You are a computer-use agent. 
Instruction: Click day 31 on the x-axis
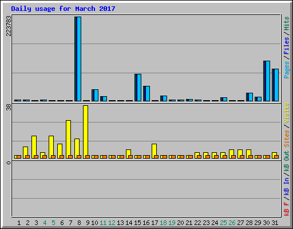(275, 223)
